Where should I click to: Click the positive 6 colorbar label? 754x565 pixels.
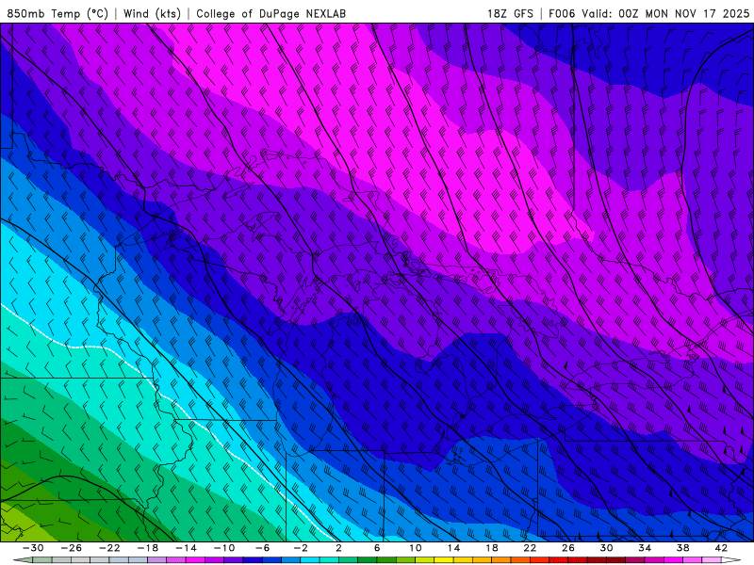click(377, 548)
